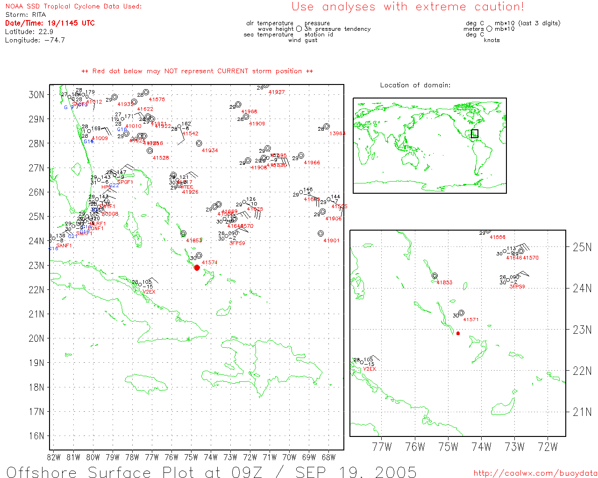Click the station model legend circle under pressure
598x478 pixels.
pyautogui.click(x=299, y=29)
